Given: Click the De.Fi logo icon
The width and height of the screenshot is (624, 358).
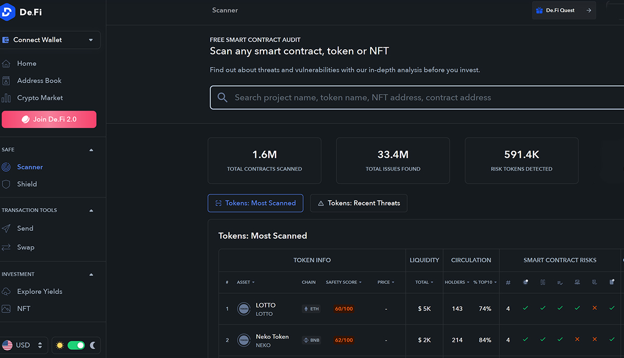Looking at the screenshot, I should (8, 12).
